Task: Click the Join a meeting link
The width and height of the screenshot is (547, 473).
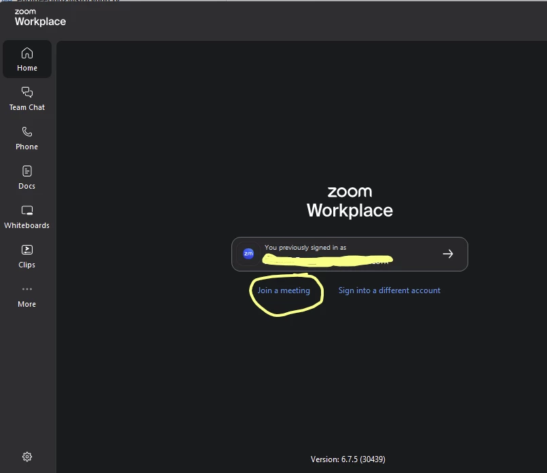Action: click(284, 290)
